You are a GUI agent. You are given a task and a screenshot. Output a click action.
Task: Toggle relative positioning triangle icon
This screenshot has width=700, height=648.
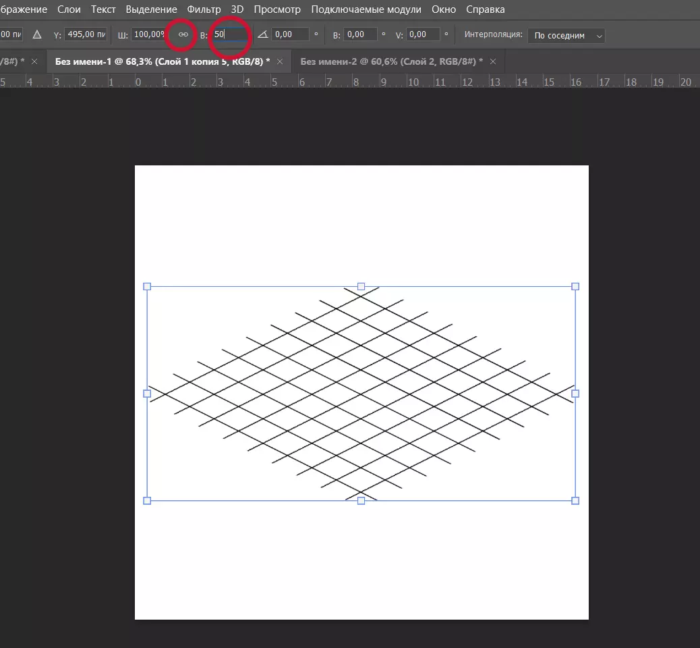tap(37, 34)
